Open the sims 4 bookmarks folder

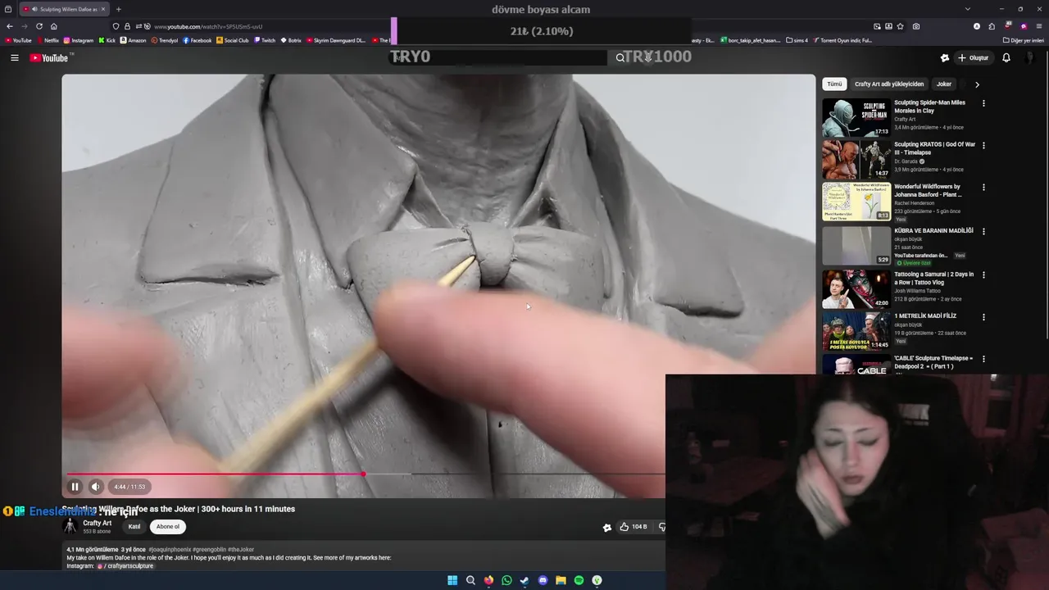pyautogui.click(x=797, y=40)
